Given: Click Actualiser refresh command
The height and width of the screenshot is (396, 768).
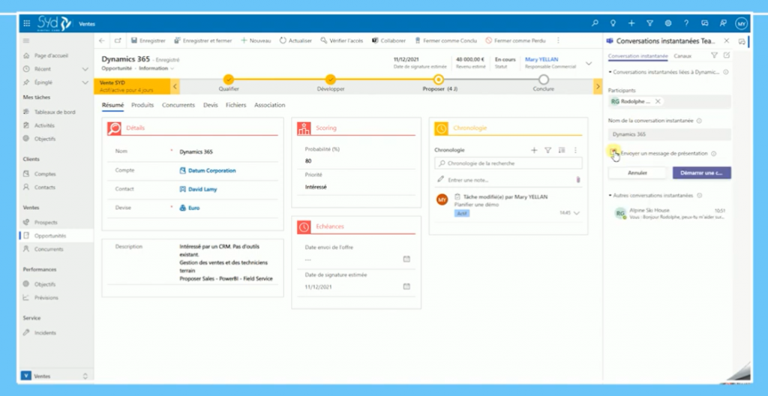Looking at the screenshot, I should pyautogui.click(x=295, y=40).
